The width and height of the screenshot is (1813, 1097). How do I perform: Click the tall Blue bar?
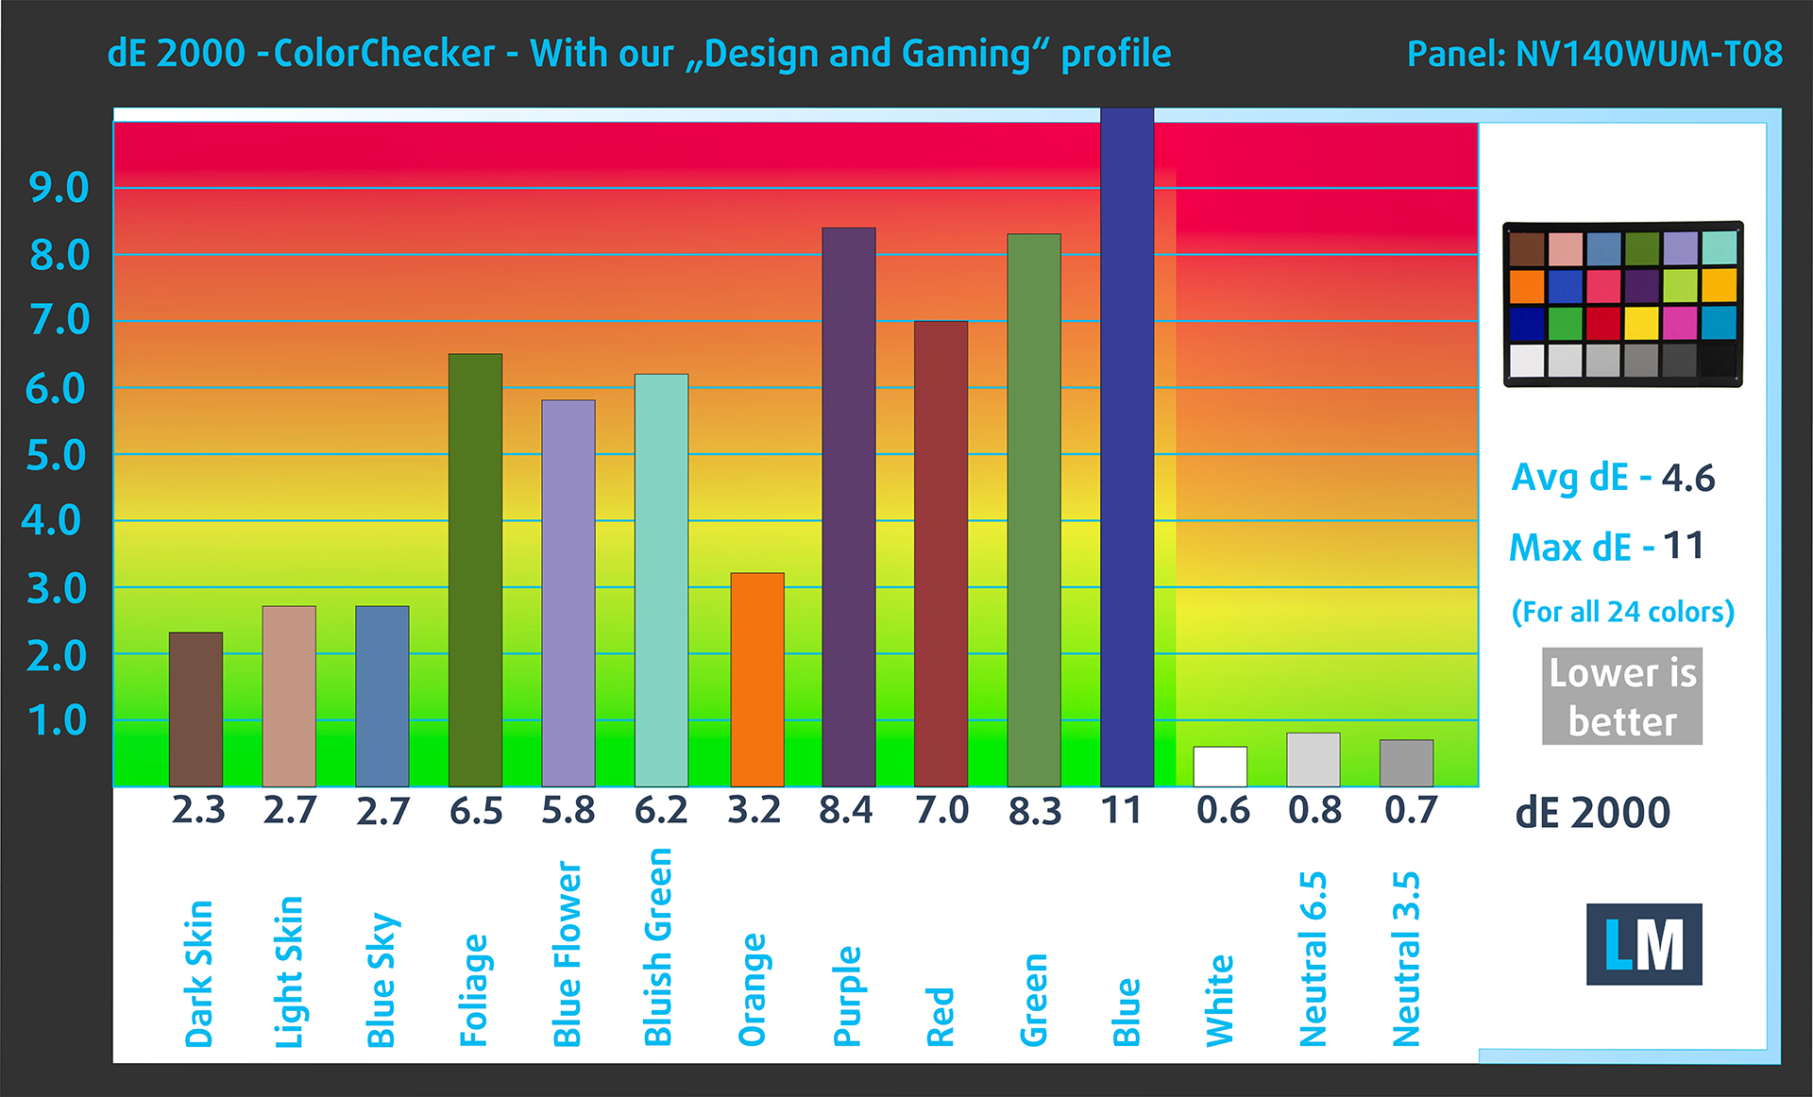(1127, 447)
